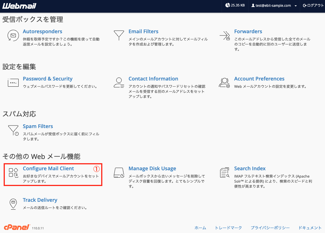
Task: Click the user silhouette icon in header
Action: tap(253, 5)
